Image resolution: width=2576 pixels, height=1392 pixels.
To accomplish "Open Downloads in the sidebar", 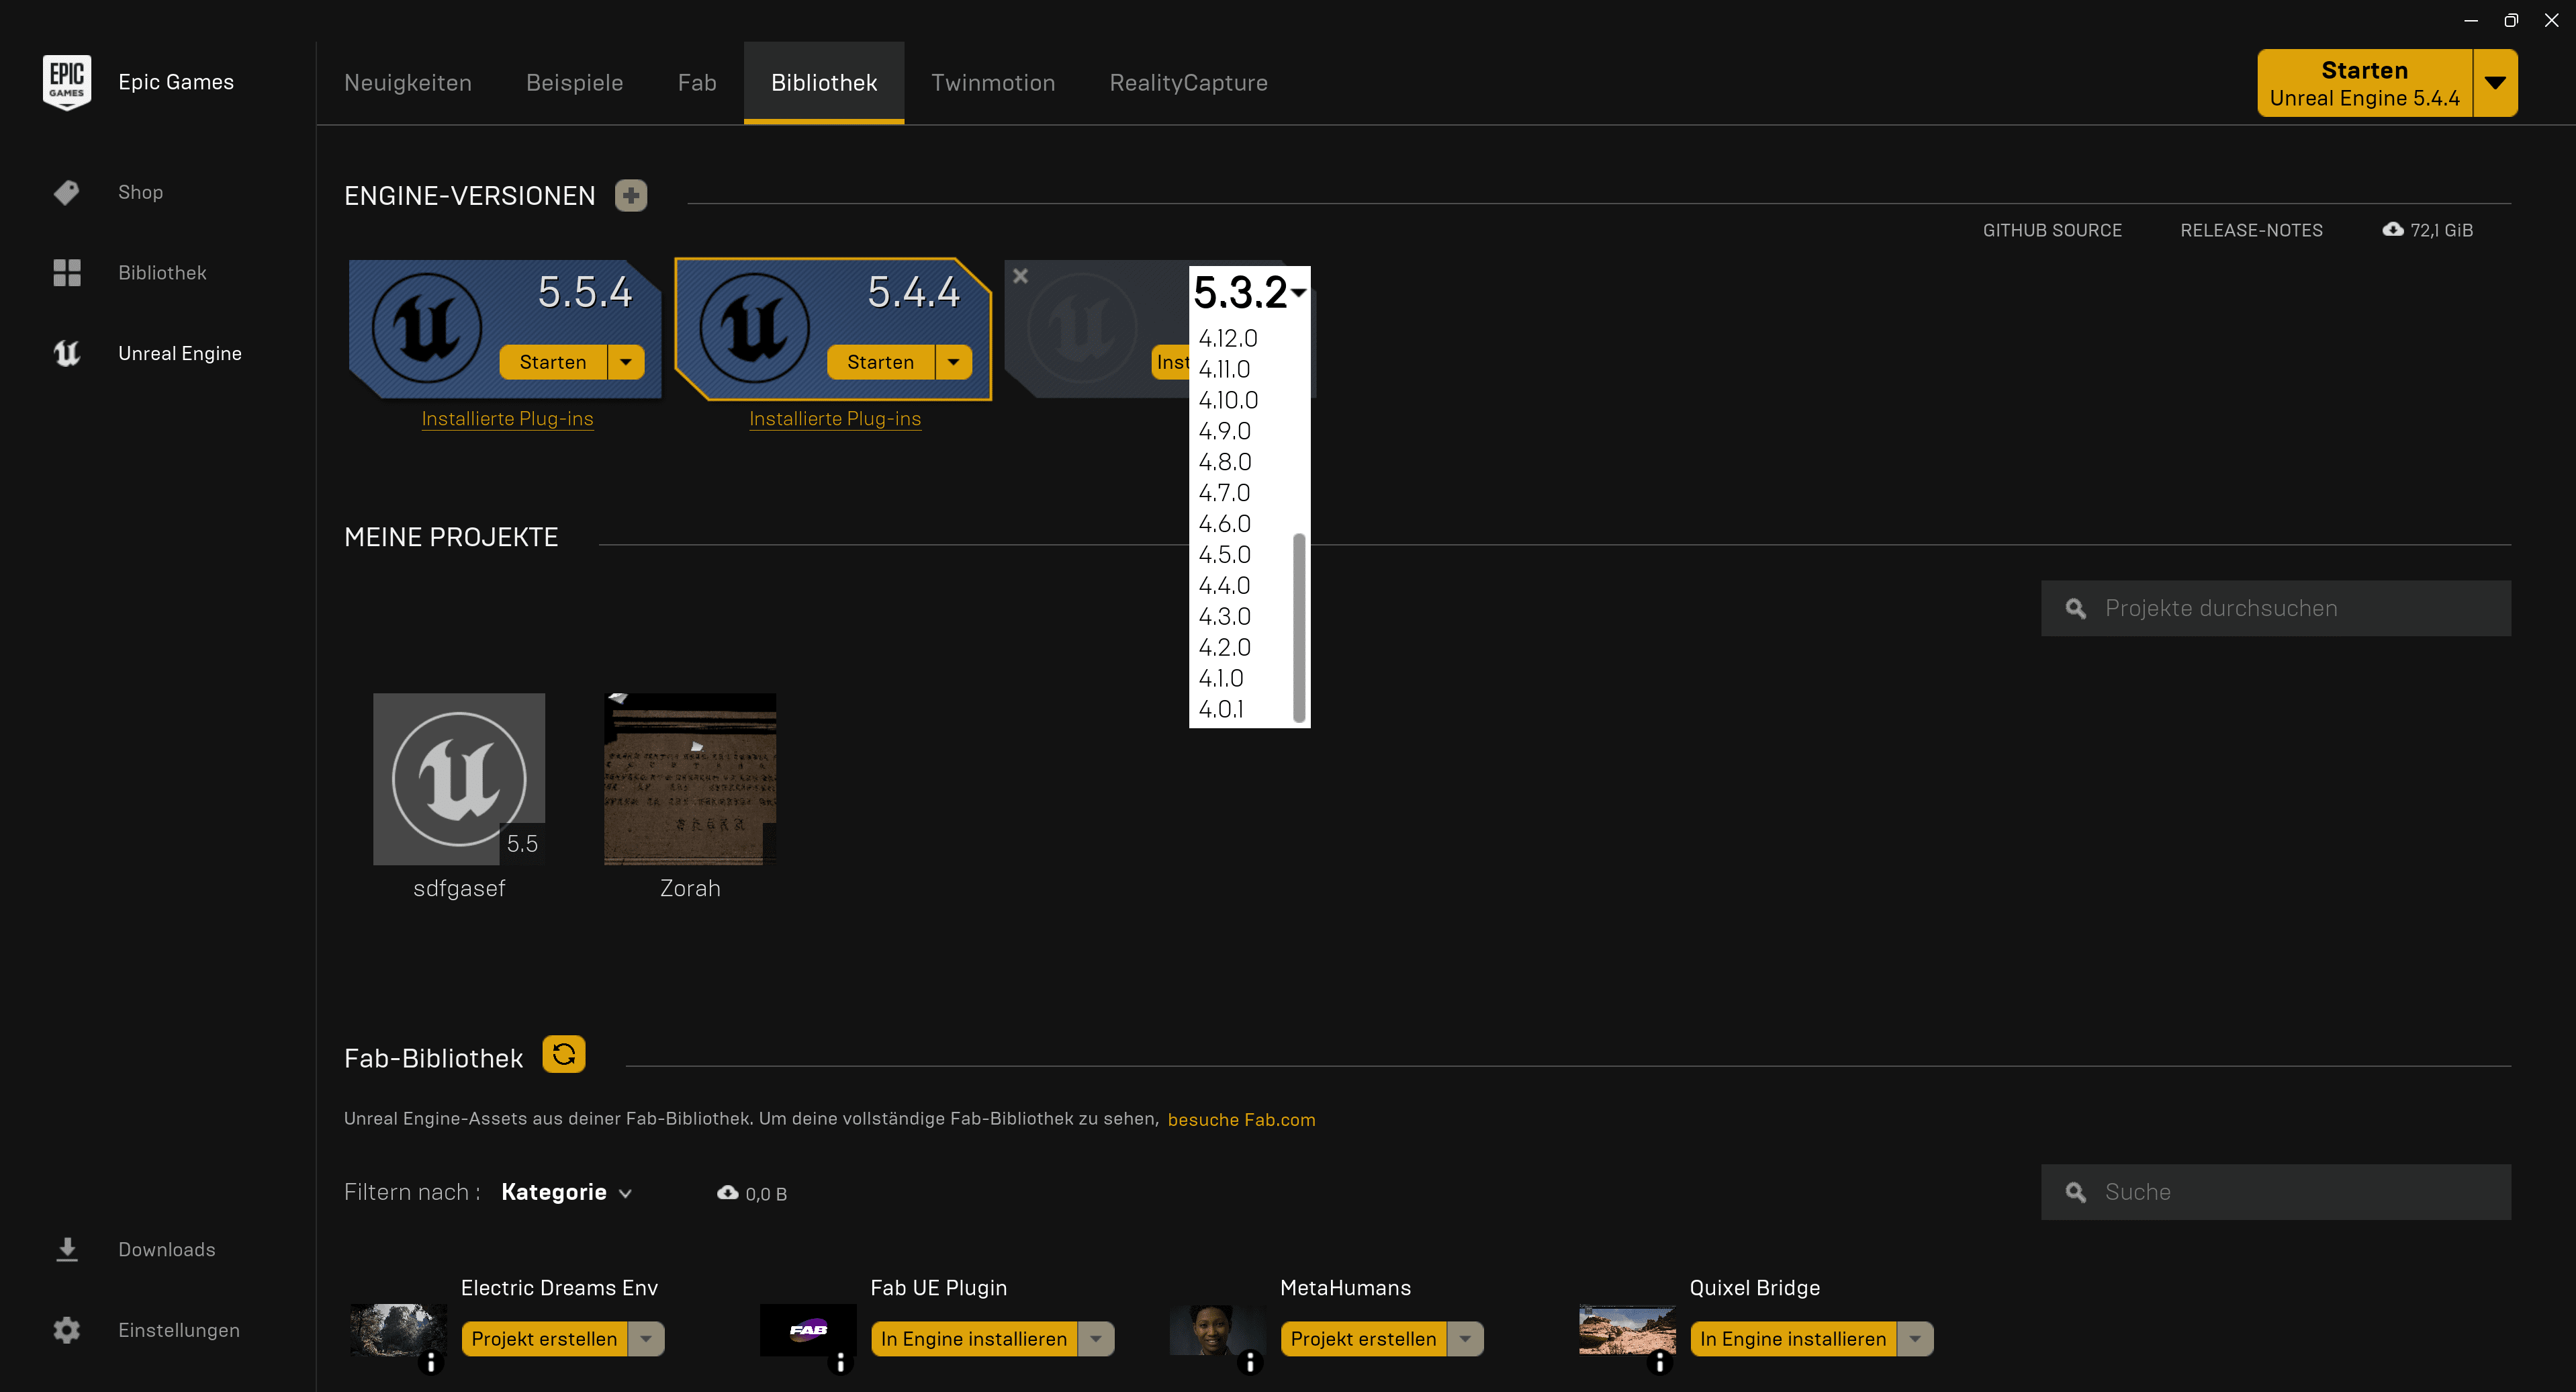I will (166, 1249).
